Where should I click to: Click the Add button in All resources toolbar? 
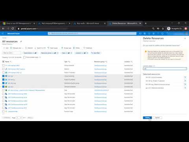(x=6, y=48)
